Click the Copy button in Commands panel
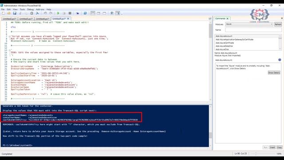This screenshot has height=160, width=284. [279, 147]
